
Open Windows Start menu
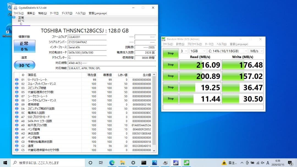[5, 163]
